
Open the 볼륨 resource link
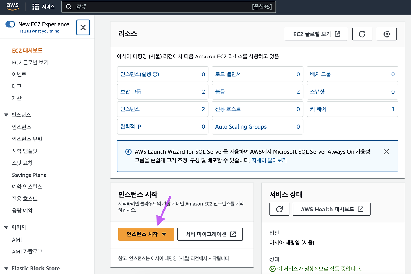[220, 92]
